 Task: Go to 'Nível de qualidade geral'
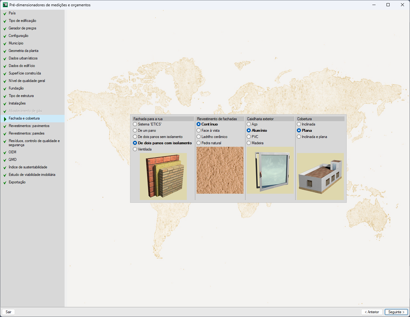point(27,81)
